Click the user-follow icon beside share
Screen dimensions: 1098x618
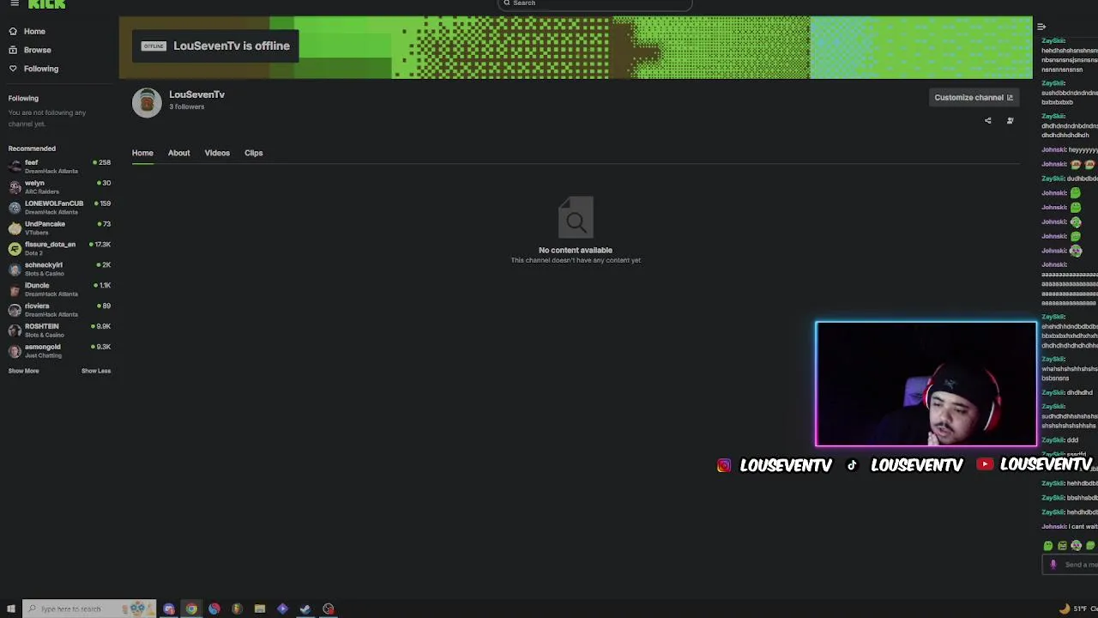click(x=1011, y=121)
